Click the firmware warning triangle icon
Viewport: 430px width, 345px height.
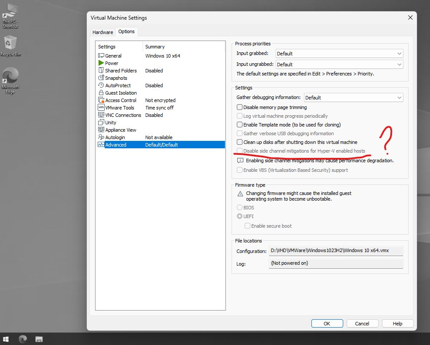pyautogui.click(x=240, y=194)
